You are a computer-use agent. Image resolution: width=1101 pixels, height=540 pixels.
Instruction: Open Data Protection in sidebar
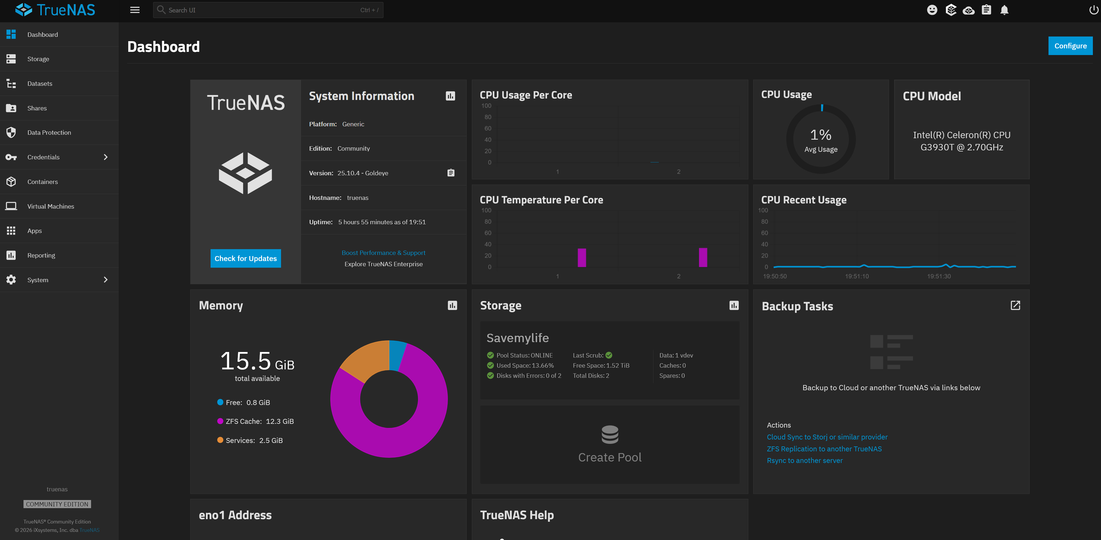pos(59,132)
